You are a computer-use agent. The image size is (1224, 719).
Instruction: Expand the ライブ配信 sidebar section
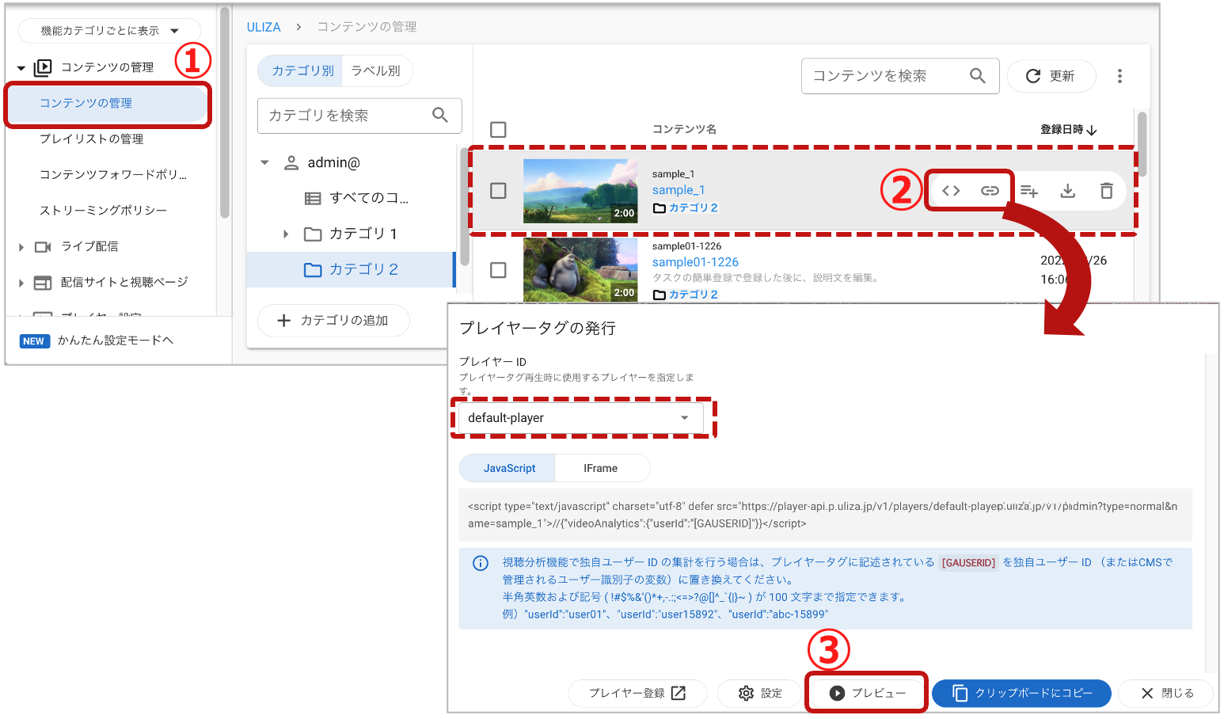21,247
